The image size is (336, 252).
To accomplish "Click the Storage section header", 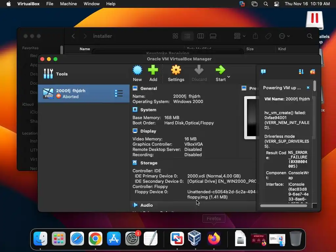I will click(149, 163).
